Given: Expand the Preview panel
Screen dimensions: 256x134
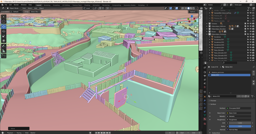Looking at the screenshot, I should (213, 101).
